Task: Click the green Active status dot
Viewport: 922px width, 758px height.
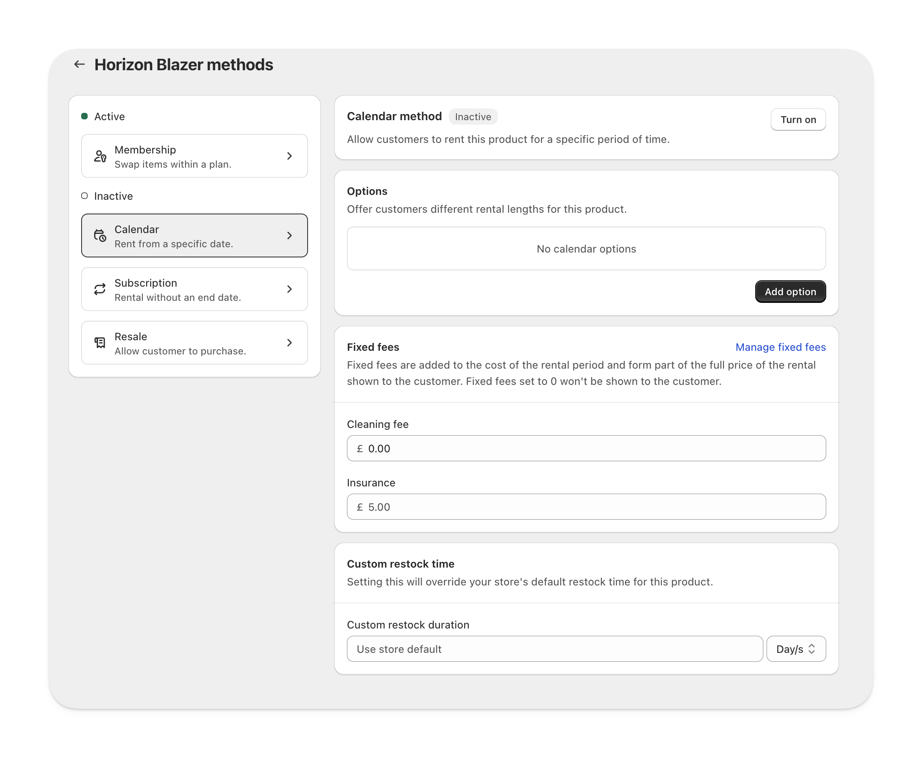Action: click(85, 116)
